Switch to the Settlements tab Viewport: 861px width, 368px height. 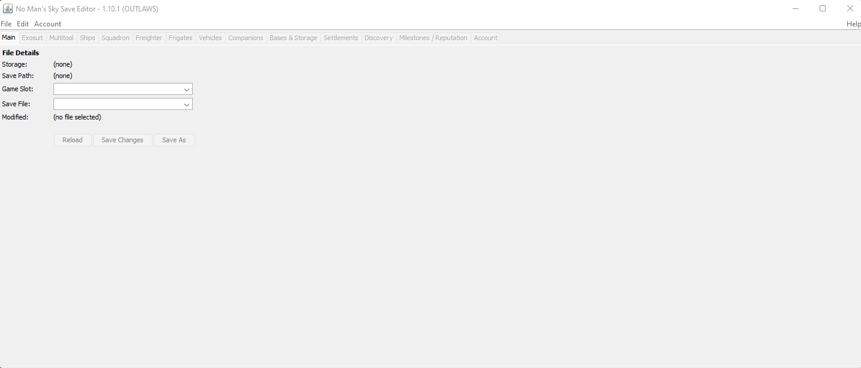tap(340, 38)
